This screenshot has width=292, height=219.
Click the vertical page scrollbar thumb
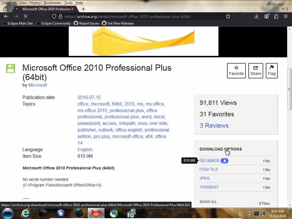[x=290, y=89]
